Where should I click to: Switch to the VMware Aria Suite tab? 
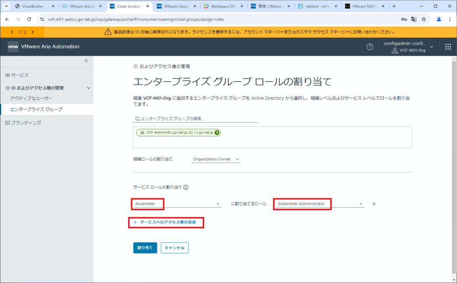coord(81,6)
